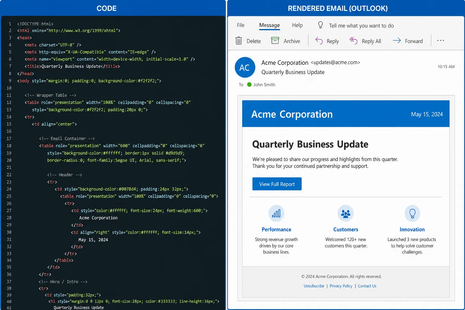
Task: Click the title tag line in code
Action: point(72,66)
